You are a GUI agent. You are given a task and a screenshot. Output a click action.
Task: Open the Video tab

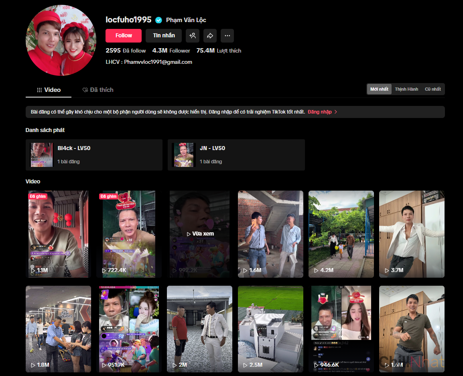[49, 90]
